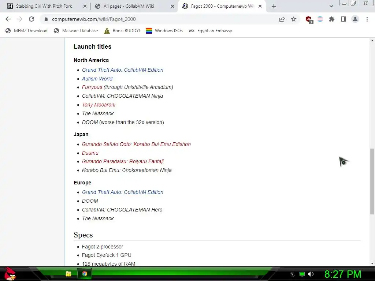
Task: Reload the current page
Action: [31, 19]
